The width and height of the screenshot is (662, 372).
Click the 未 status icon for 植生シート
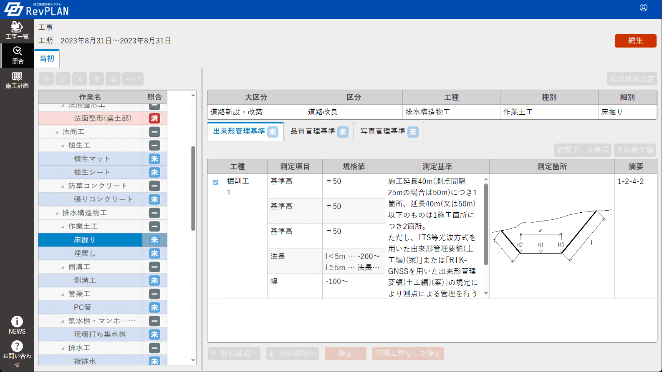pyautogui.click(x=154, y=172)
